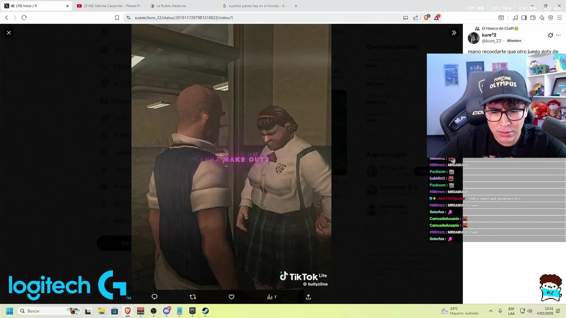
Task: Repost the video tweet
Action: [193, 297]
